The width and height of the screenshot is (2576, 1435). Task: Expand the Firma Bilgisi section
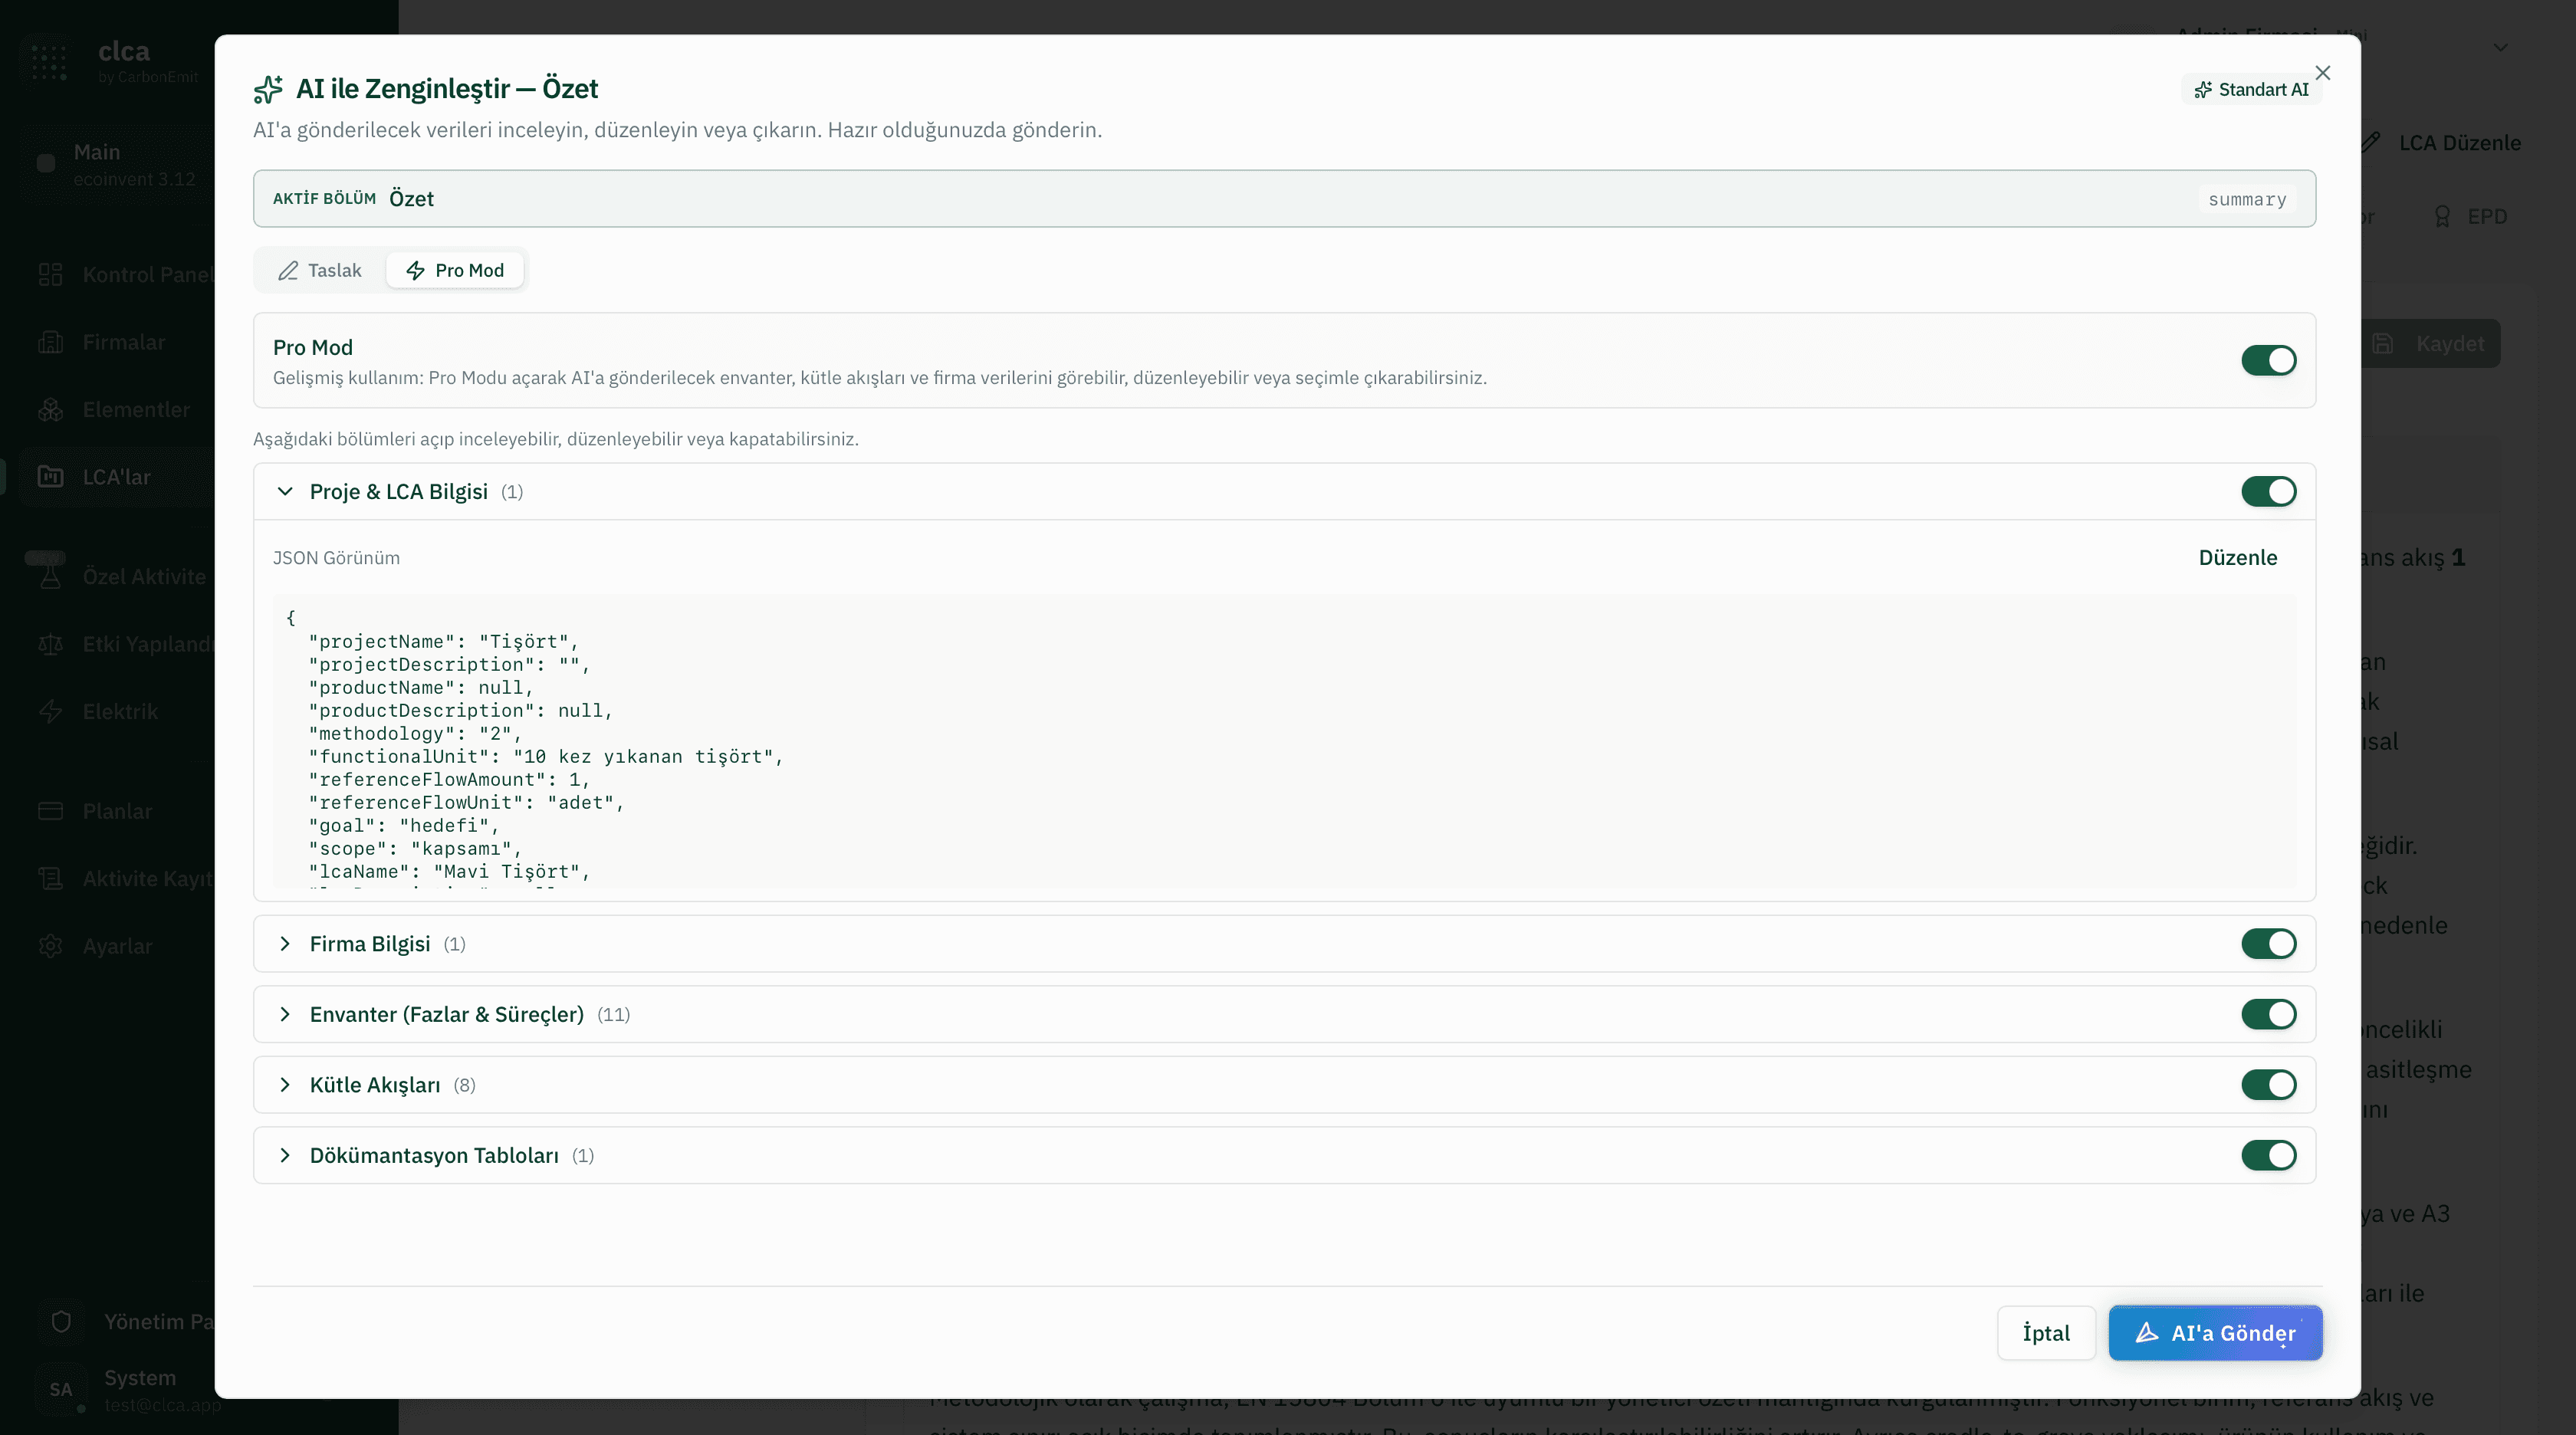coord(285,943)
